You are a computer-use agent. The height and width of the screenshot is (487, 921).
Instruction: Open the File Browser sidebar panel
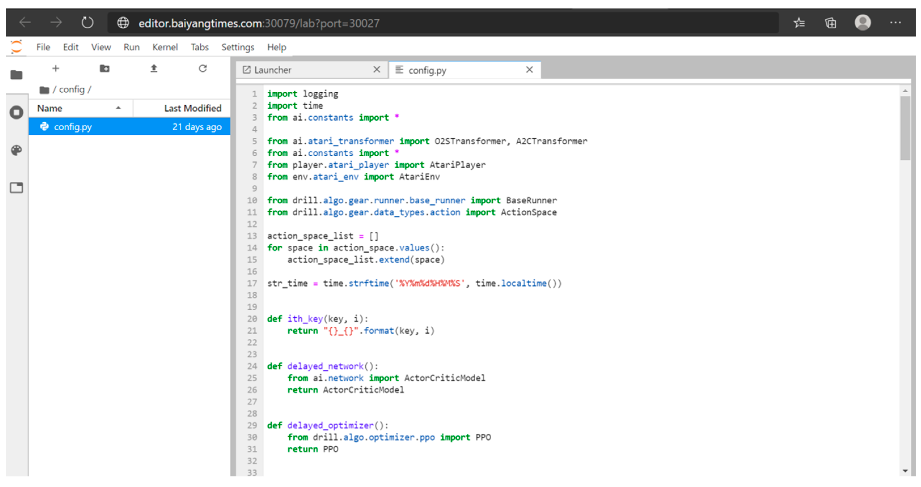coord(16,75)
